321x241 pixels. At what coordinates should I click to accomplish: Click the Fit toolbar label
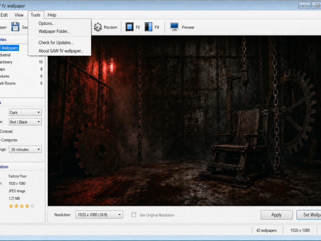point(138,27)
